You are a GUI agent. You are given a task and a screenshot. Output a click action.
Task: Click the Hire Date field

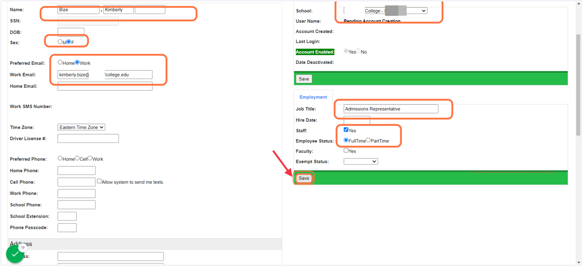(357, 120)
